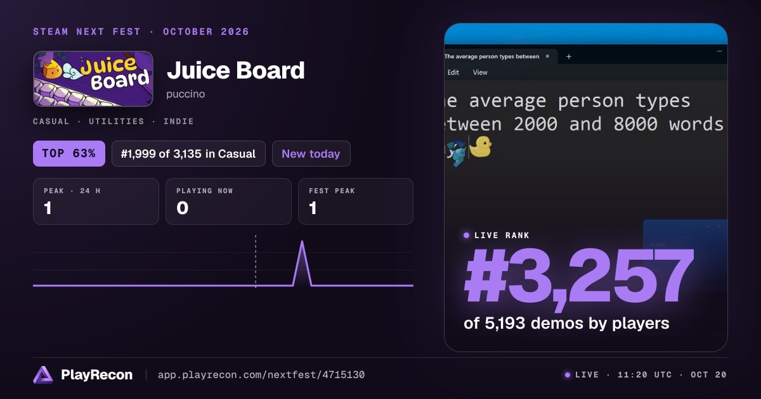The height and width of the screenshot is (399, 761).
Task: Open the Edit menu in the screenshot window
Action: [453, 72]
